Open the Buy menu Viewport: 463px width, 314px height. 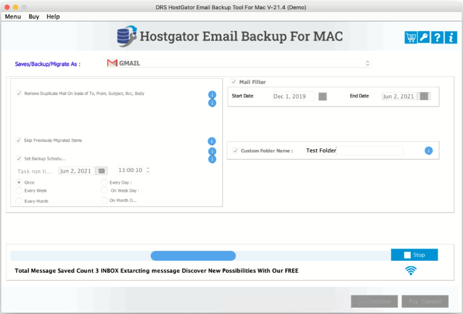click(x=34, y=17)
